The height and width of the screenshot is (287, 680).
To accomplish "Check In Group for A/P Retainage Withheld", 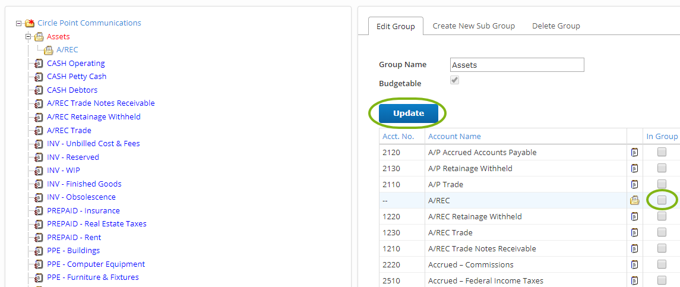I will (662, 168).
